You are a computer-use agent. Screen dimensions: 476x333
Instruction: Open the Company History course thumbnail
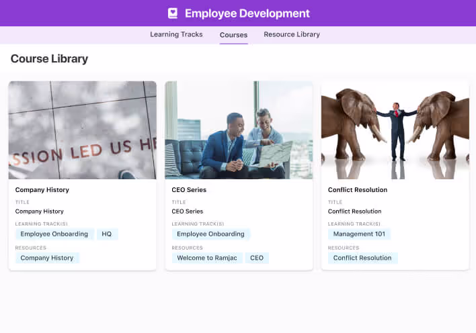click(82, 130)
